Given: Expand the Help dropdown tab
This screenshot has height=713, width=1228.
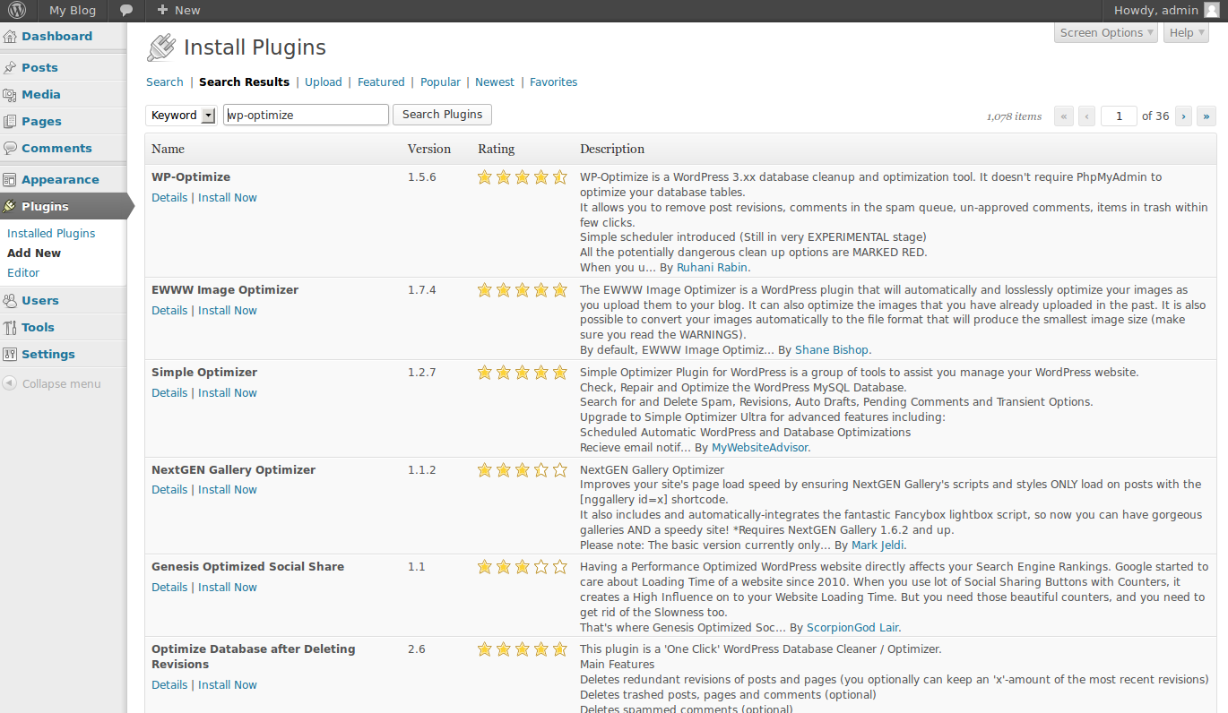Looking at the screenshot, I should pyautogui.click(x=1185, y=33).
